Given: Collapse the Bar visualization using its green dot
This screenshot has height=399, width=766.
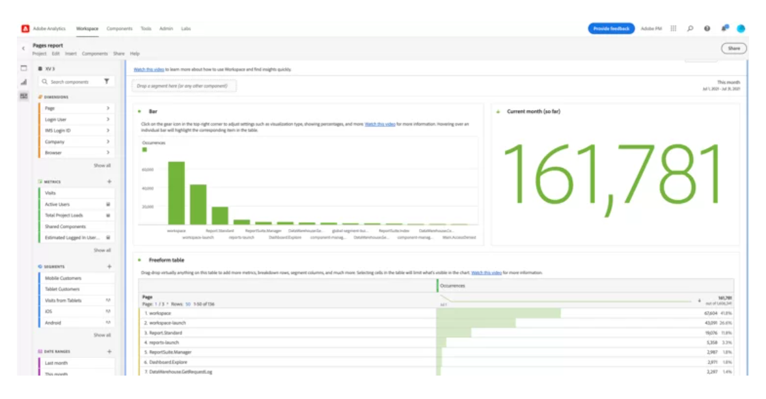Looking at the screenshot, I should [x=139, y=111].
